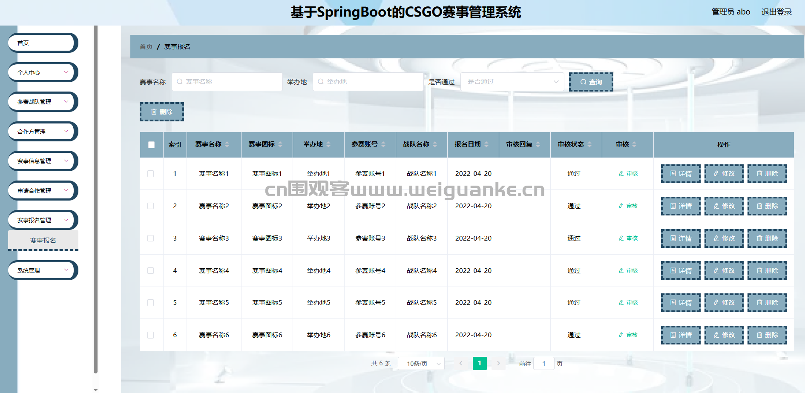The image size is (805, 393).
Task: Expand the 申请合作管理 sidebar menu
Action: 43,191
